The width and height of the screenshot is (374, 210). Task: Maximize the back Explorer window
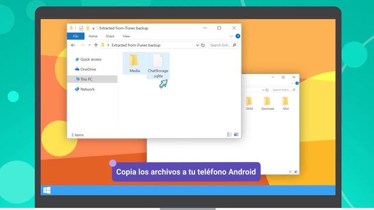tap(283, 77)
